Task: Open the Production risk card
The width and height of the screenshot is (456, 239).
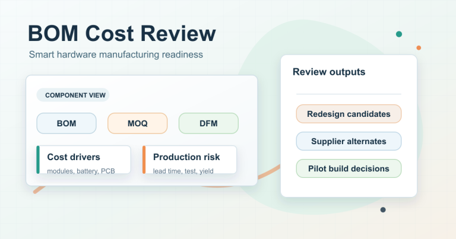Action: (189, 160)
